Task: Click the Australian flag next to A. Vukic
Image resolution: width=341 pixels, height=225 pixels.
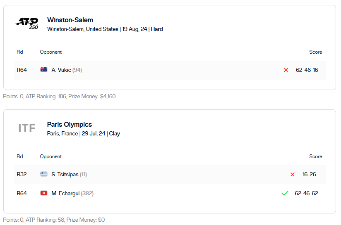Action: click(x=44, y=70)
